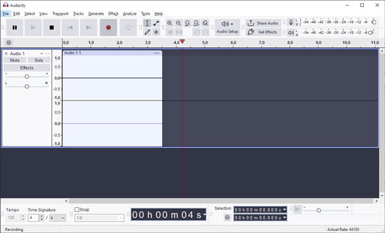Click the red playhead marker on timeline
This screenshot has width=385, height=233.
click(182, 42)
